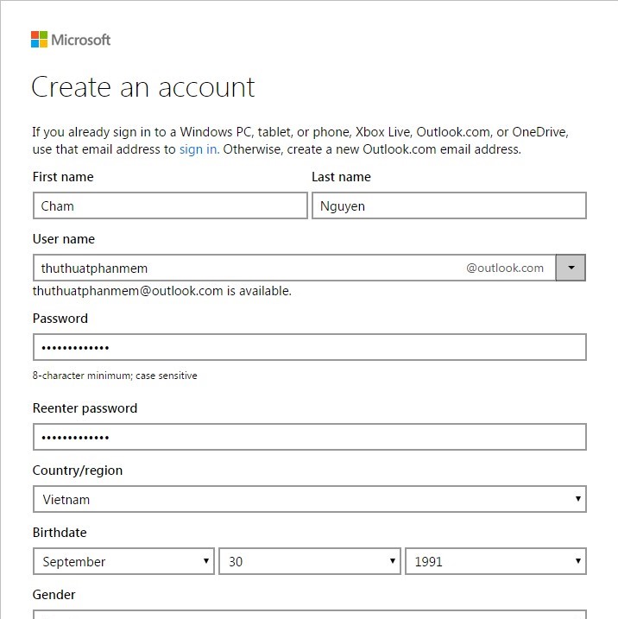
Task: Click the 'Reenter password' label
Action: pyautogui.click(x=85, y=408)
